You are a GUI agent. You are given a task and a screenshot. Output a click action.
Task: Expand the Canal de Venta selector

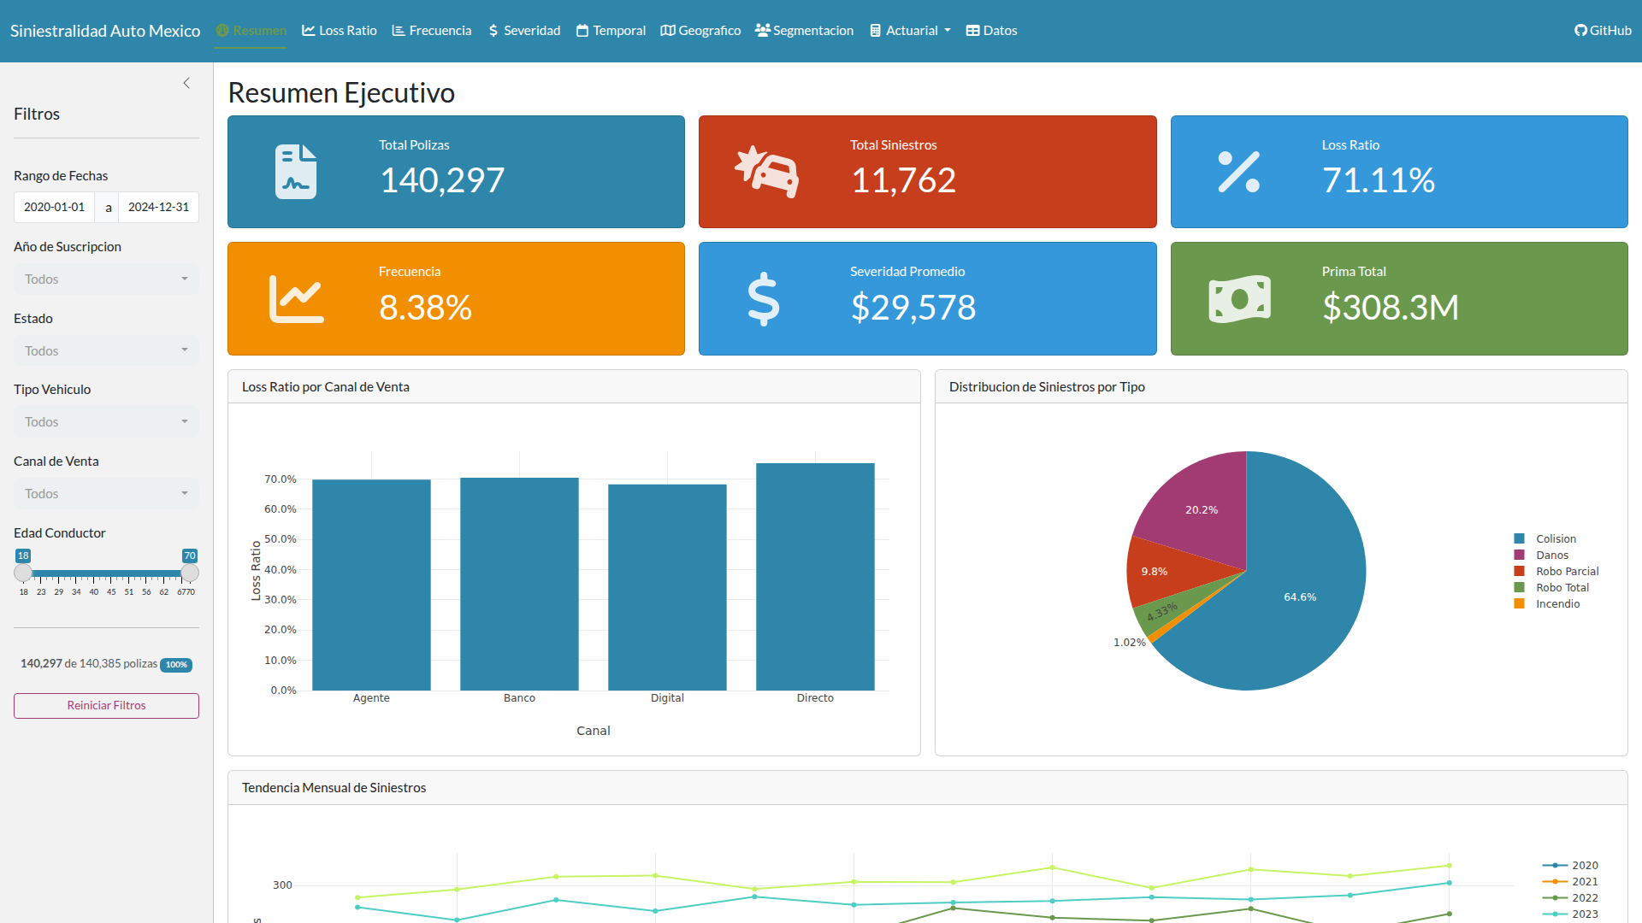106,493
